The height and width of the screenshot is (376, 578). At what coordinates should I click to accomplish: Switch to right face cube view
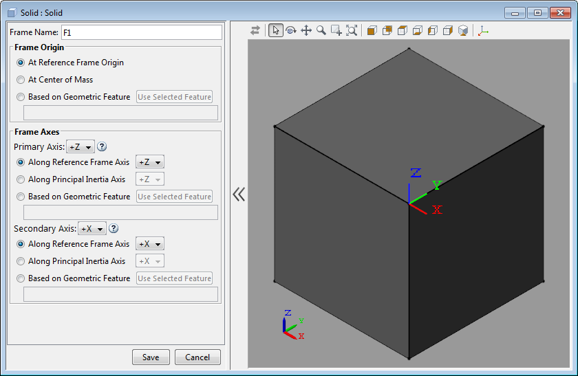click(448, 30)
